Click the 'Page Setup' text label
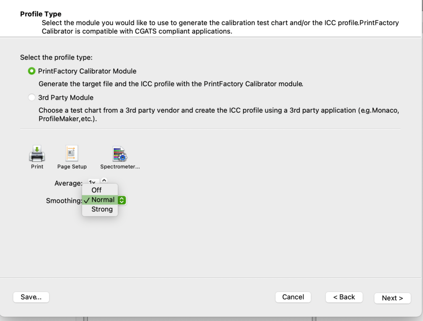This screenshot has width=423, height=321. coord(72,167)
